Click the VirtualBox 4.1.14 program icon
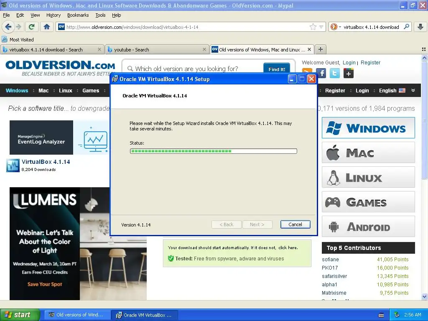This screenshot has height=321, width=428. (x=13, y=166)
